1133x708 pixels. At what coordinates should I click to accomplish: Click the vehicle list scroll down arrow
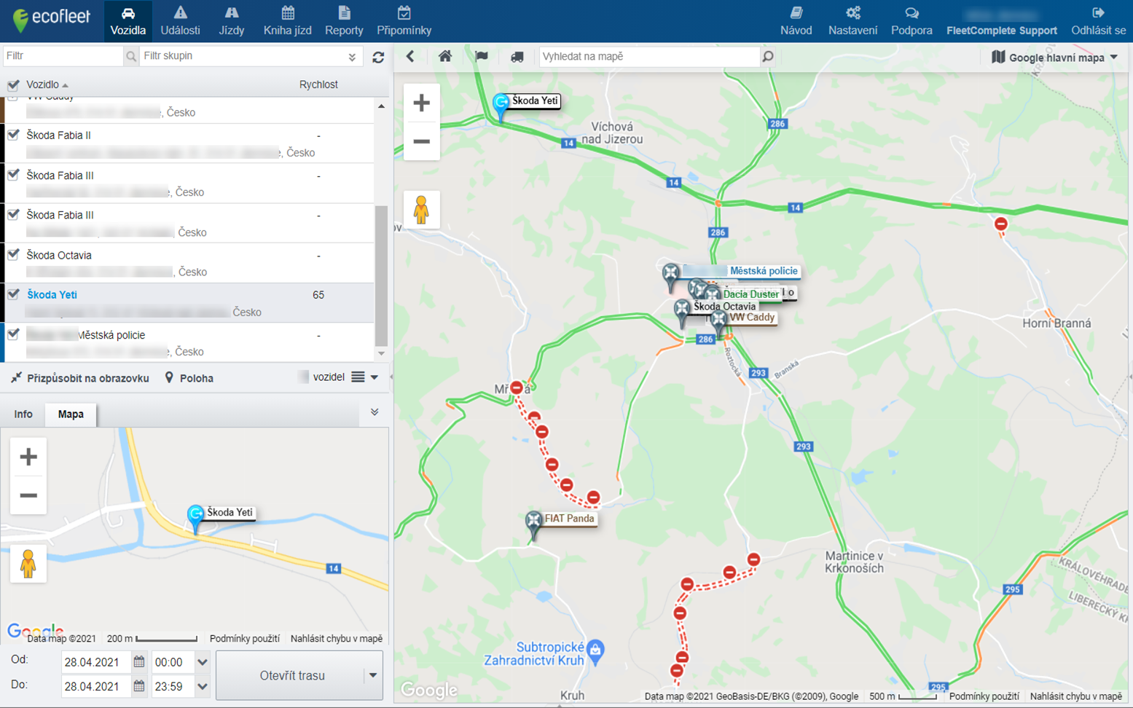(x=381, y=353)
